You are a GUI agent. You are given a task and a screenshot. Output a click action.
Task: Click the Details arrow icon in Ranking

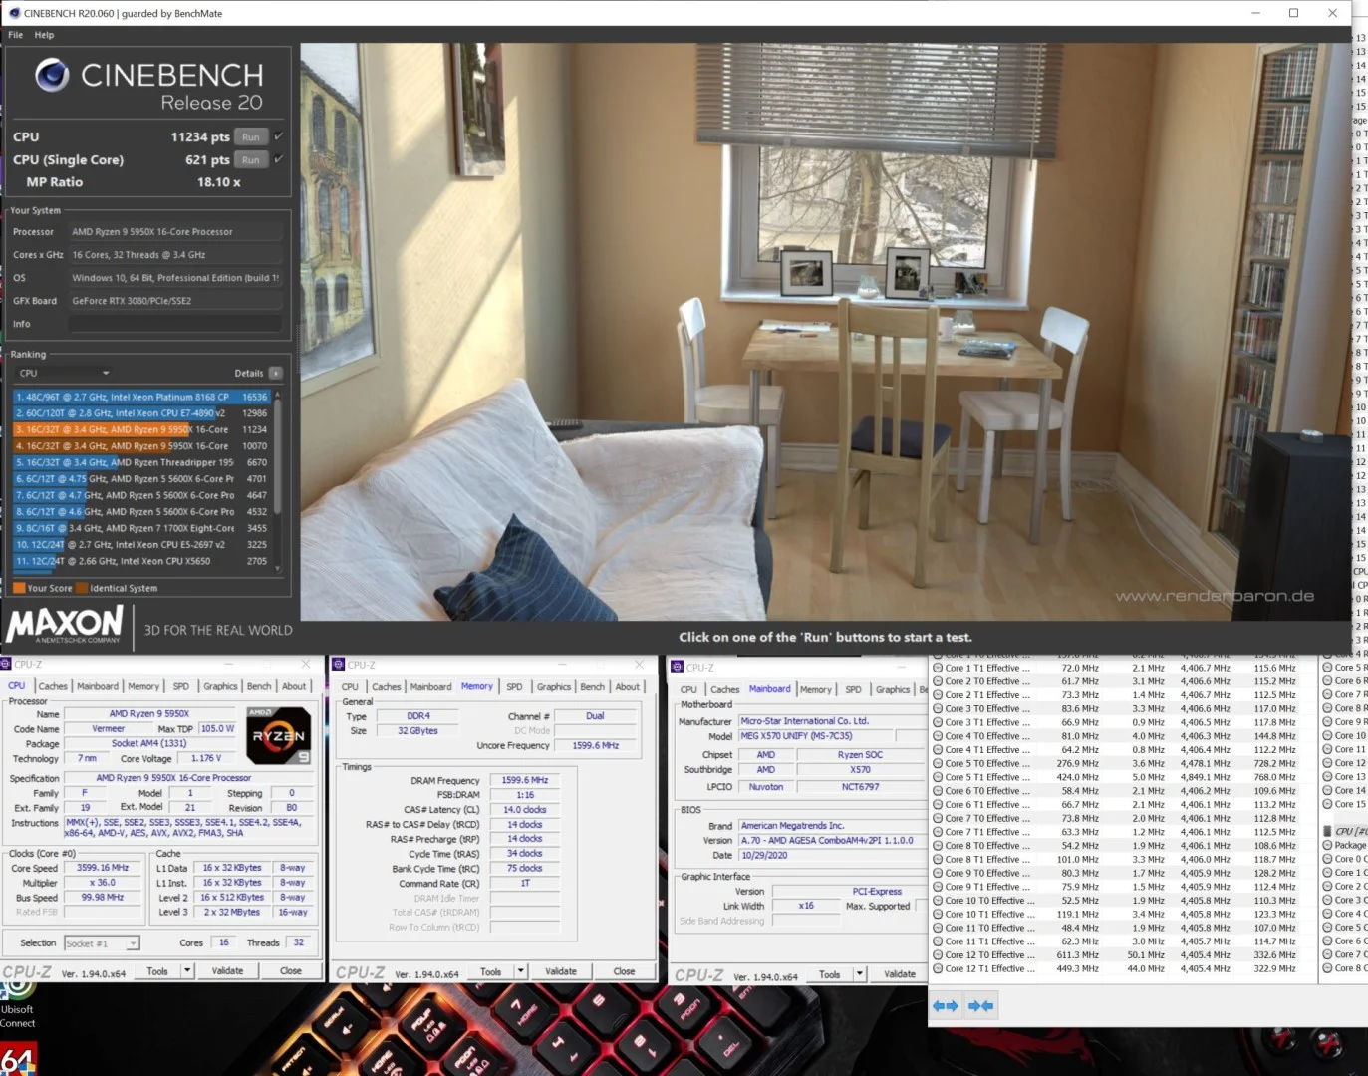(276, 374)
